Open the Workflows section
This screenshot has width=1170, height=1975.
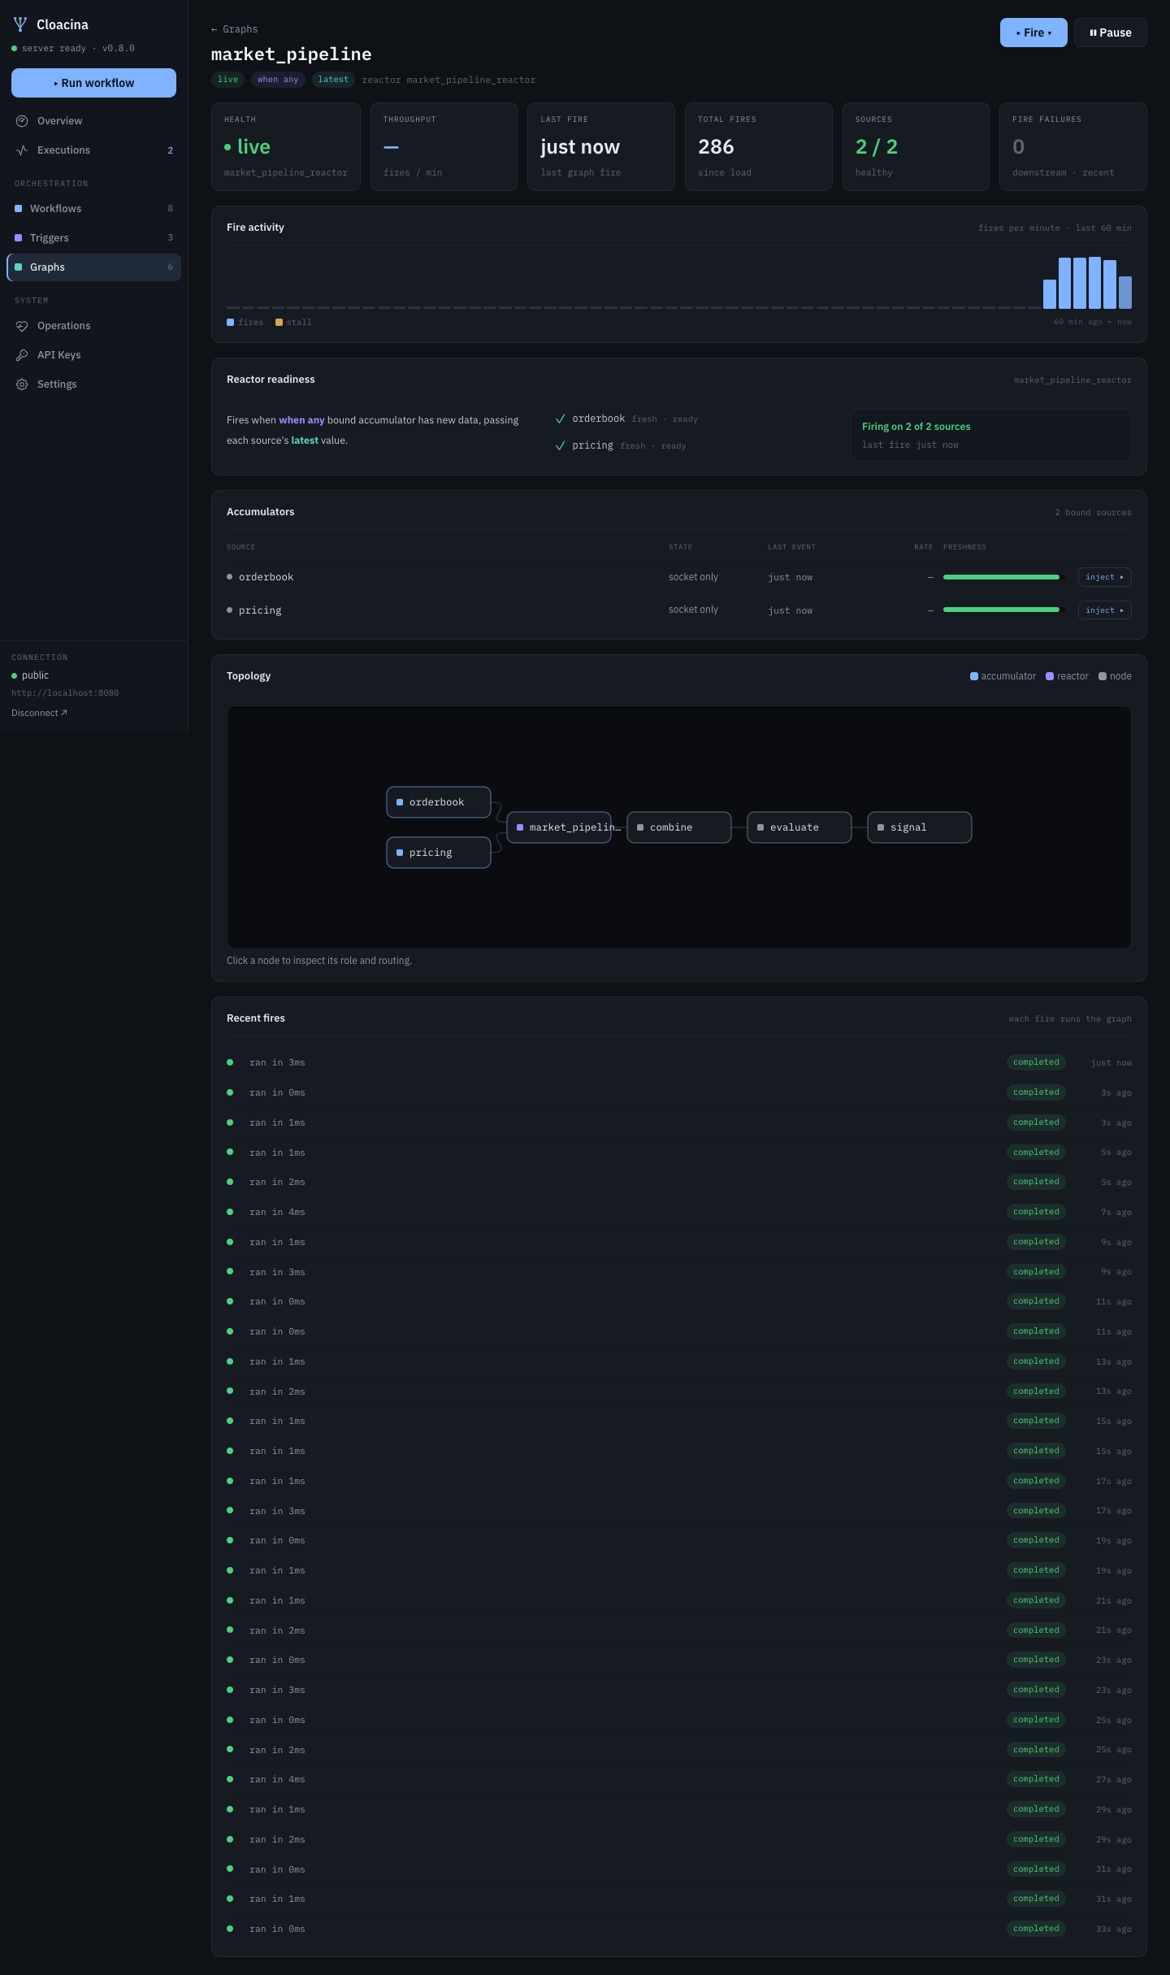(93, 209)
